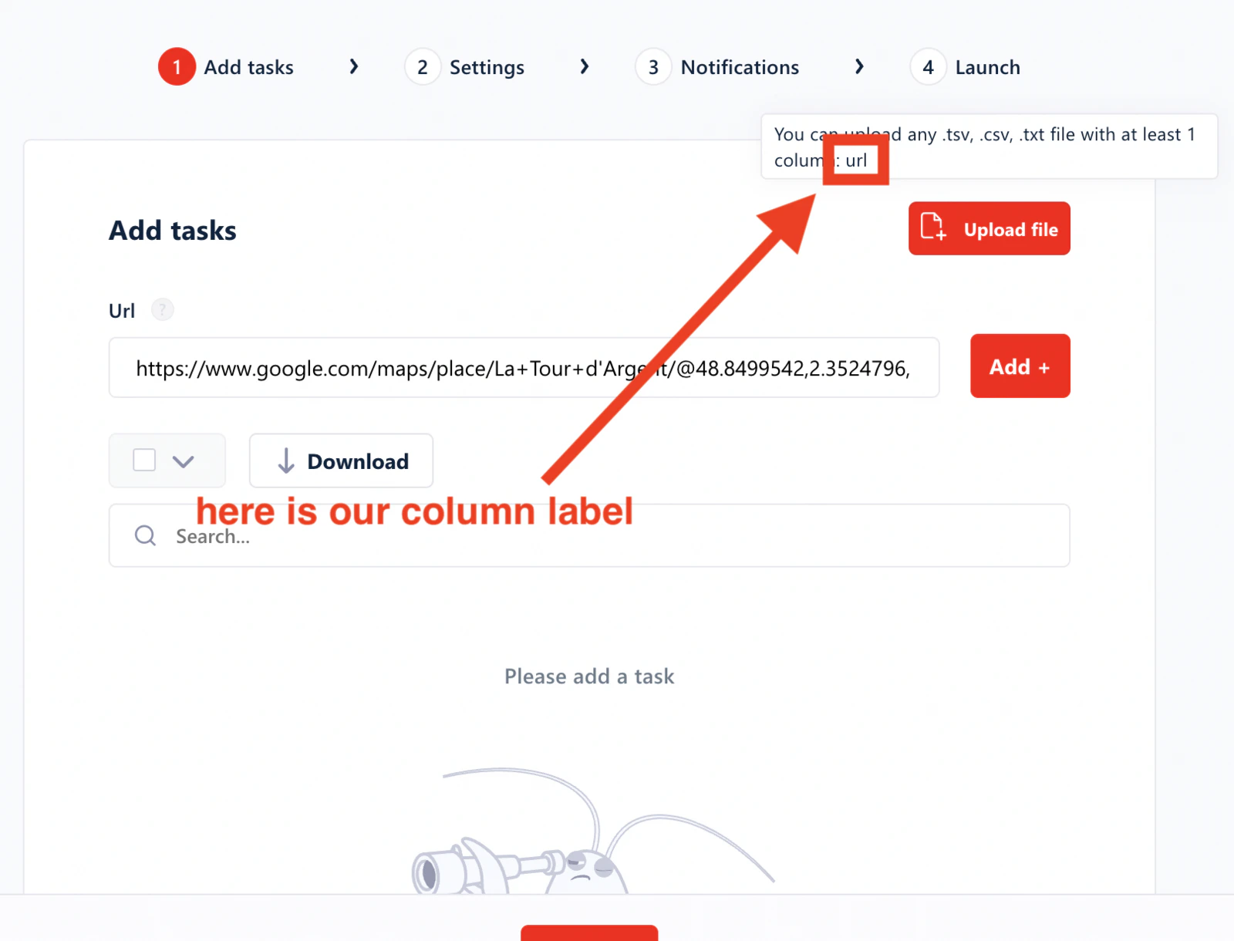Click the red number 1 step circle
Screen dimensions: 1234x941
point(177,67)
